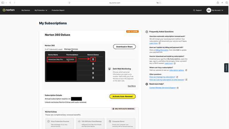This screenshot has width=229, height=129.
Task: Click Manage Devices
Action: click(71, 49)
